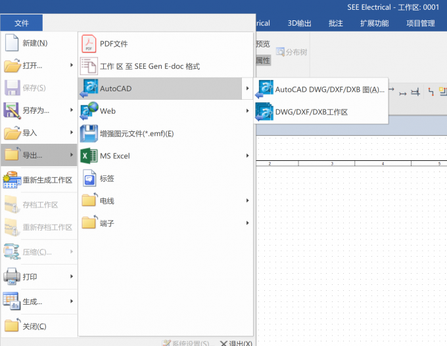Click the 标签 label document icon
This screenshot has height=346, width=447.
(89, 178)
